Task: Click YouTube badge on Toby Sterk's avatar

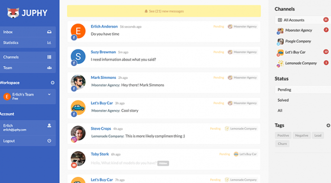Action: click(74, 165)
